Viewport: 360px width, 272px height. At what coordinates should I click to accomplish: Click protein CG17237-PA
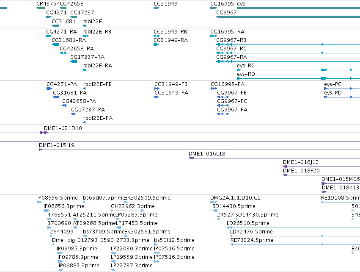pos(88,110)
